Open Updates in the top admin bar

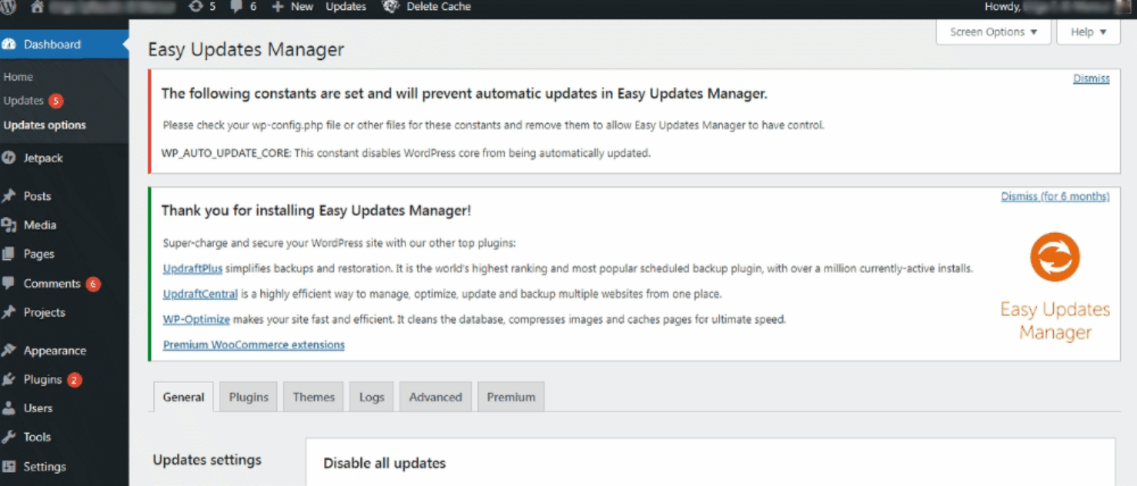click(x=345, y=6)
